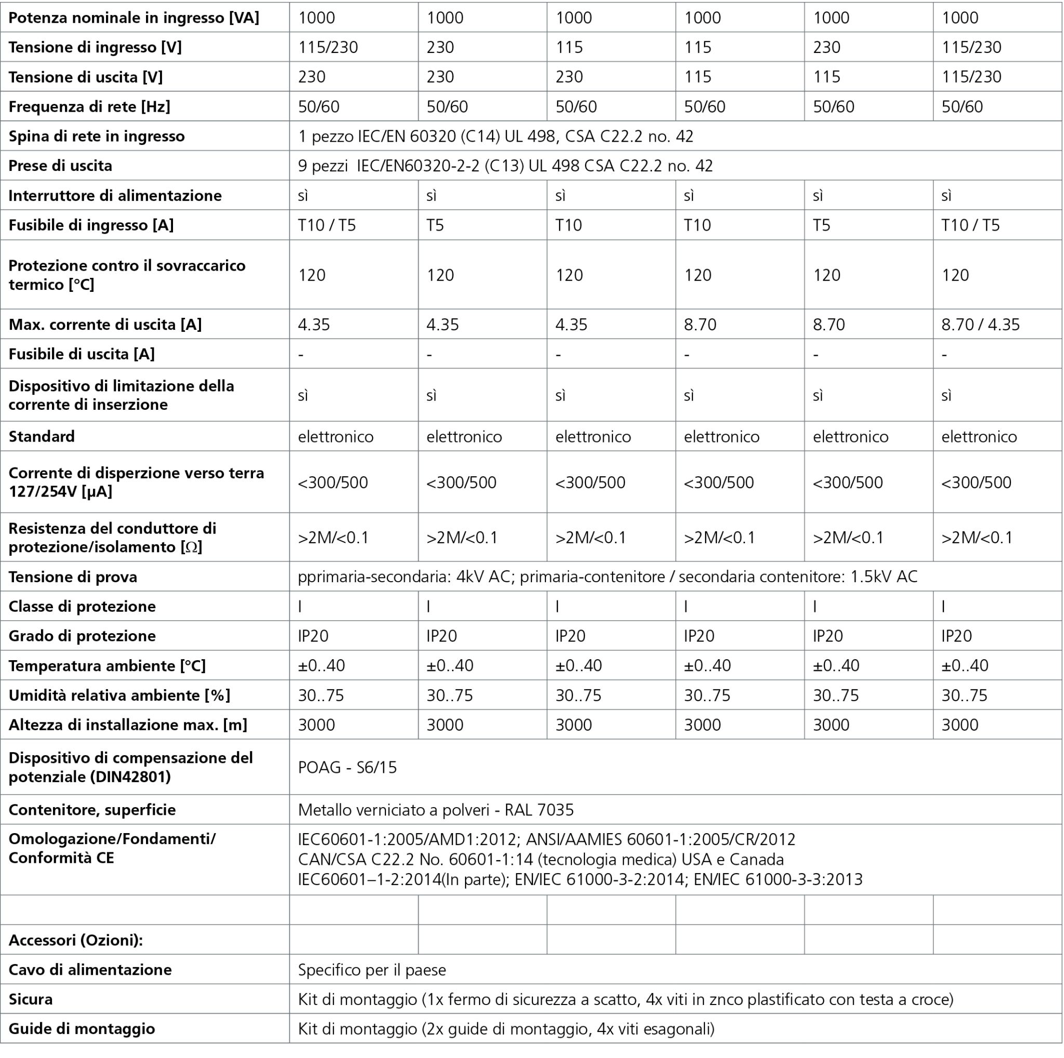Click third row's fifth column cell
This screenshot has height=1058, width=1064.
tap(740, 76)
